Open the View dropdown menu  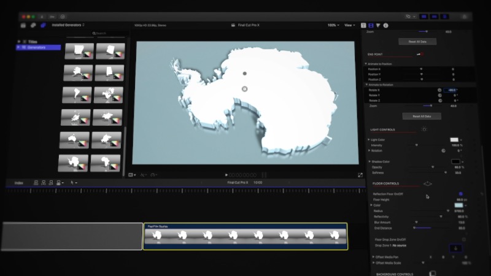click(350, 25)
